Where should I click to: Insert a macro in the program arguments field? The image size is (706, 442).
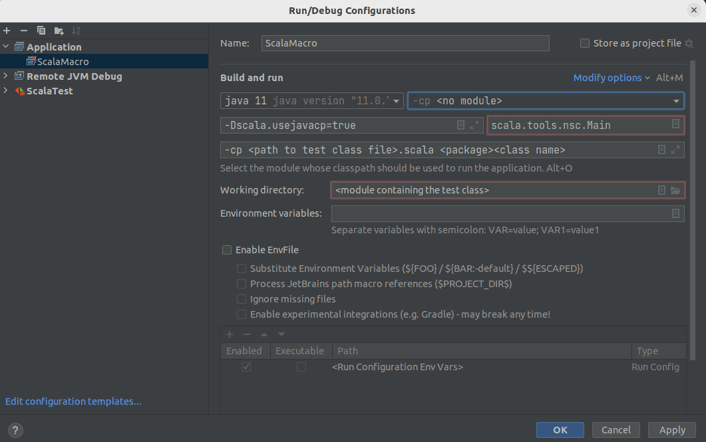coord(661,150)
